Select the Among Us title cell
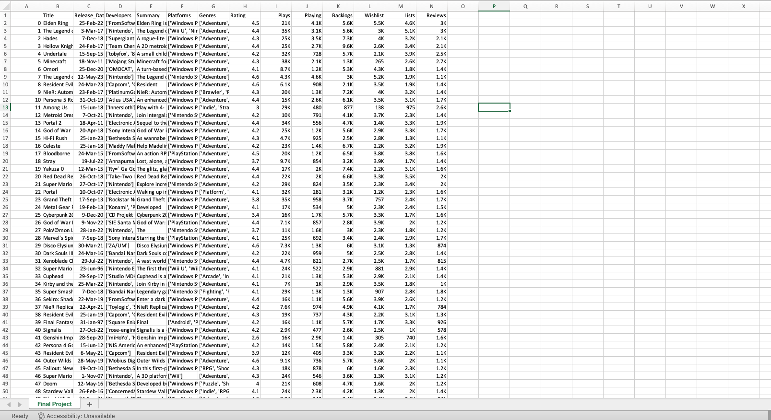This screenshot has height=420, width=771. (58, 107)
